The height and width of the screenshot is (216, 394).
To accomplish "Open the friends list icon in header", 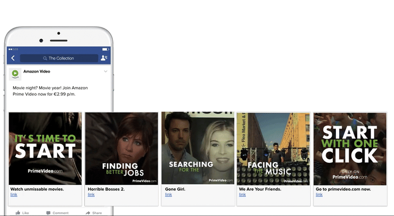I will click(104, 58).
